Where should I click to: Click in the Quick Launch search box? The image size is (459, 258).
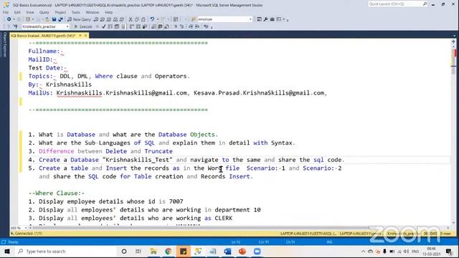point(395,4)
